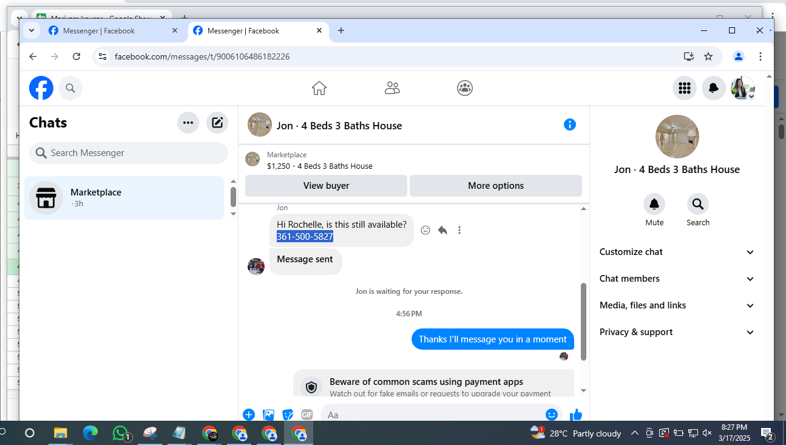Go back in browser history

(33, 56)
